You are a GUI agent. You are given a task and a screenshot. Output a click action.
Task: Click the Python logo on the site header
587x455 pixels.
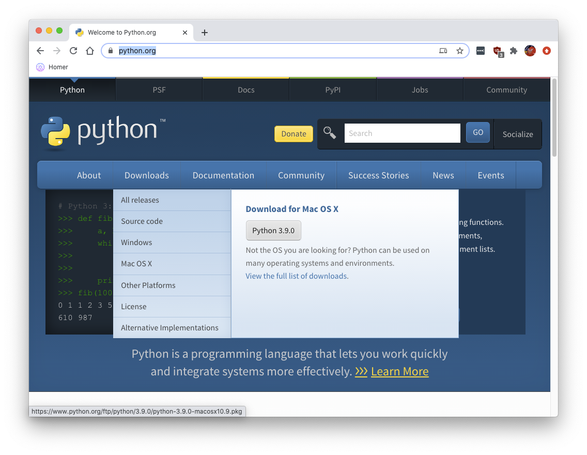click(x=55, y=131)
